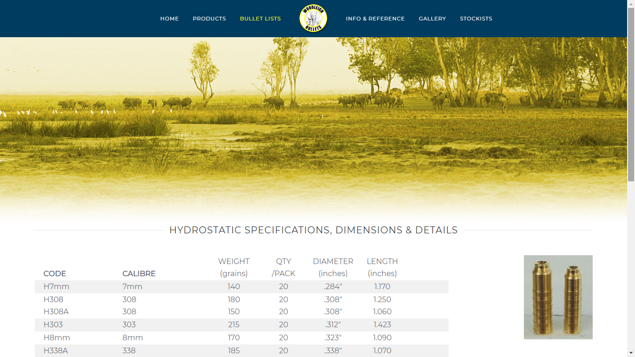Select the H338A code cell

coord(56,351)
